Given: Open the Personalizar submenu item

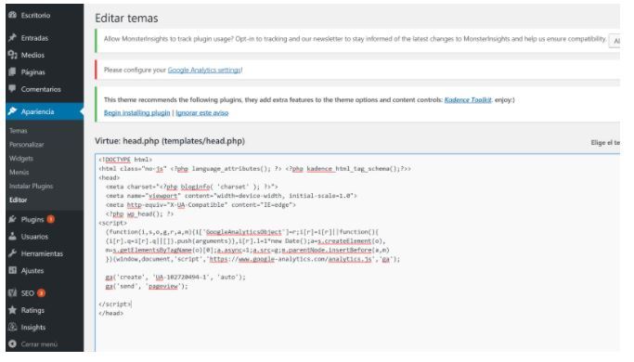Looking at the screenshot, I should click(x=26, y=145).
